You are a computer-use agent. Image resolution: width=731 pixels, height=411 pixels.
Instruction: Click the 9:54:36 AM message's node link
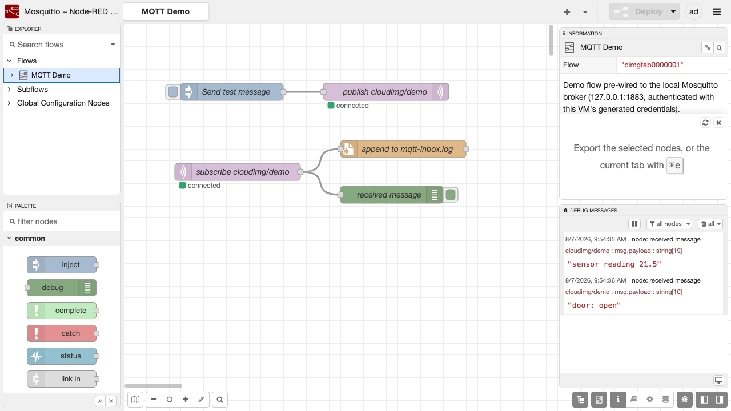[666, 280]
